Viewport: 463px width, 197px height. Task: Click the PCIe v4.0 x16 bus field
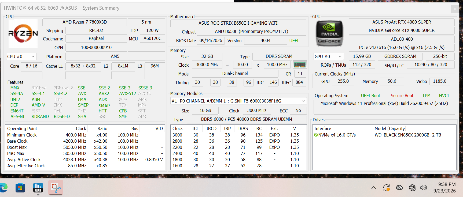point(402,48)
